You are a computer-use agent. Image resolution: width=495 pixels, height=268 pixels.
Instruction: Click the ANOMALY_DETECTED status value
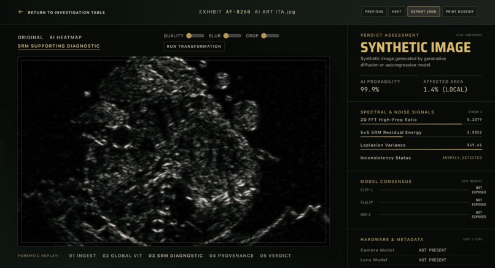462,158
